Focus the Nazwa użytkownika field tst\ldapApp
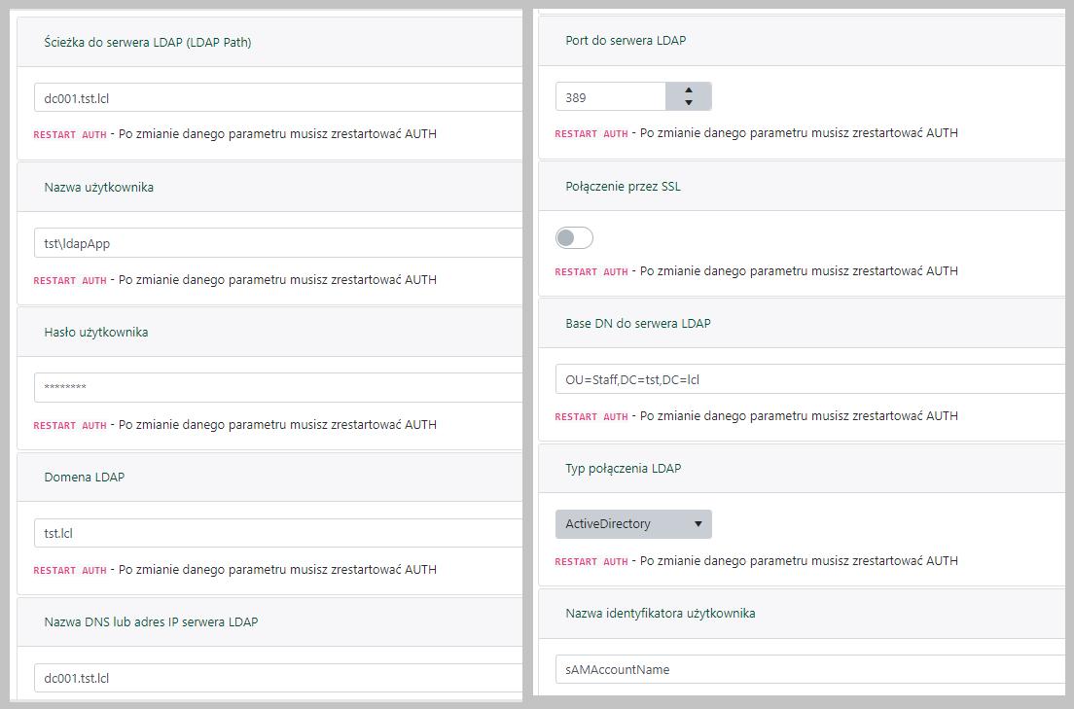 pos(277,243)
